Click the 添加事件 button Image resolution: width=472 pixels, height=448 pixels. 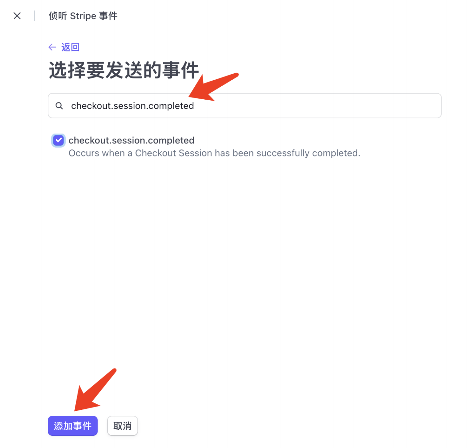tap(73, 426)
